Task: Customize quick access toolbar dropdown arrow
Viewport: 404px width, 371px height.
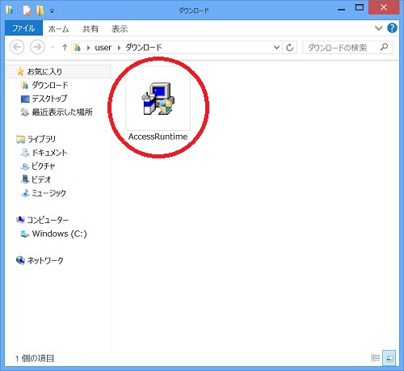Action: coord(52,11)
